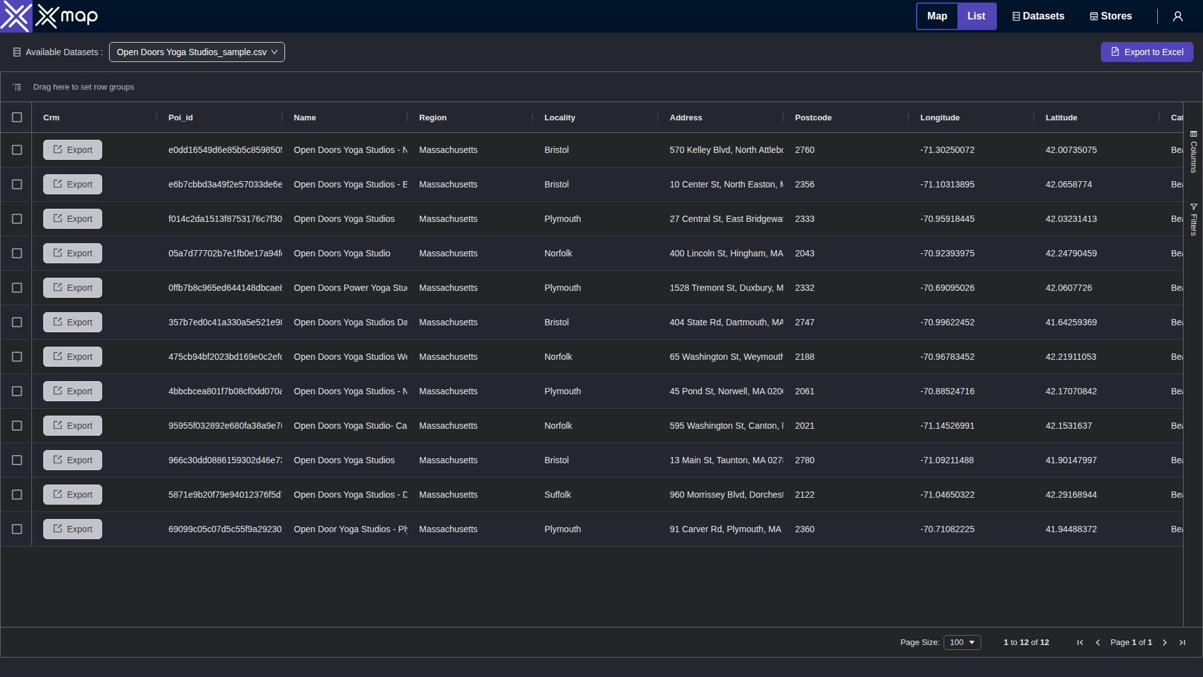The height and width of the screenshot is (677, 1203).
Task: Click the Export to Excel button
Action: point(1147,52)
